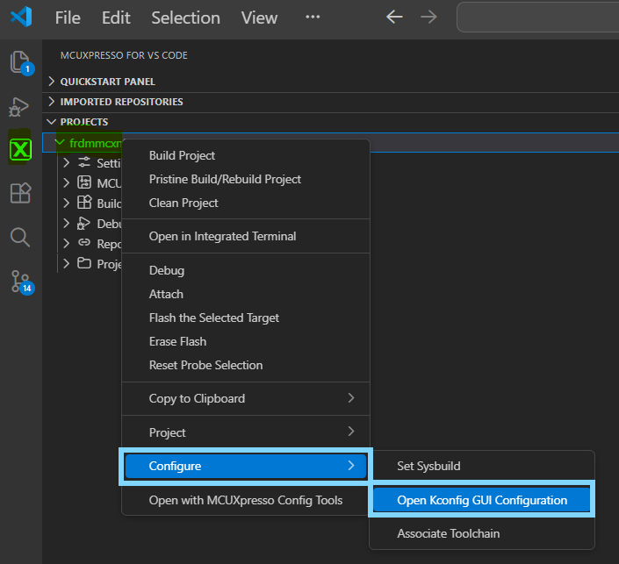Open the Search view icon

[20, 237]
